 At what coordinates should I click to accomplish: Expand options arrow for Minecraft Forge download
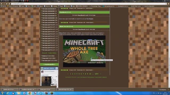[73, 89]
